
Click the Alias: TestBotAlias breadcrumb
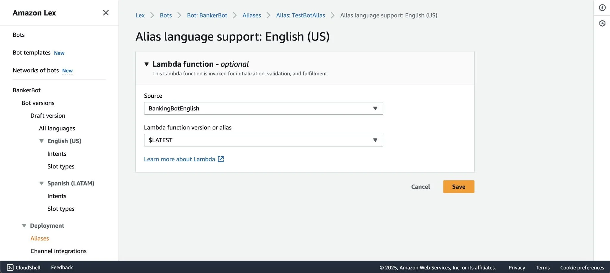(x=300, y=15)
